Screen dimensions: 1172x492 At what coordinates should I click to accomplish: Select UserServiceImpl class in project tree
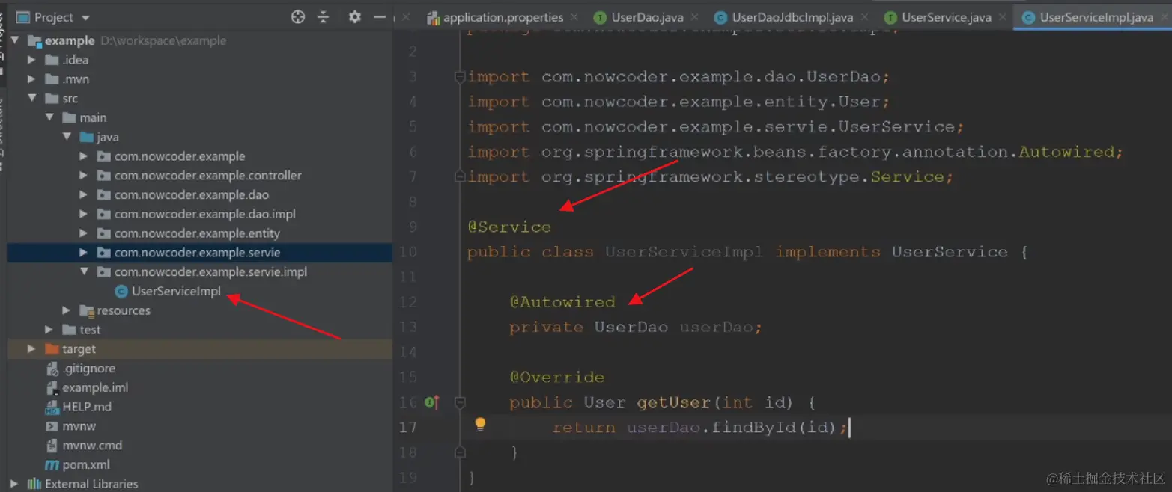(x=176, y=292)
